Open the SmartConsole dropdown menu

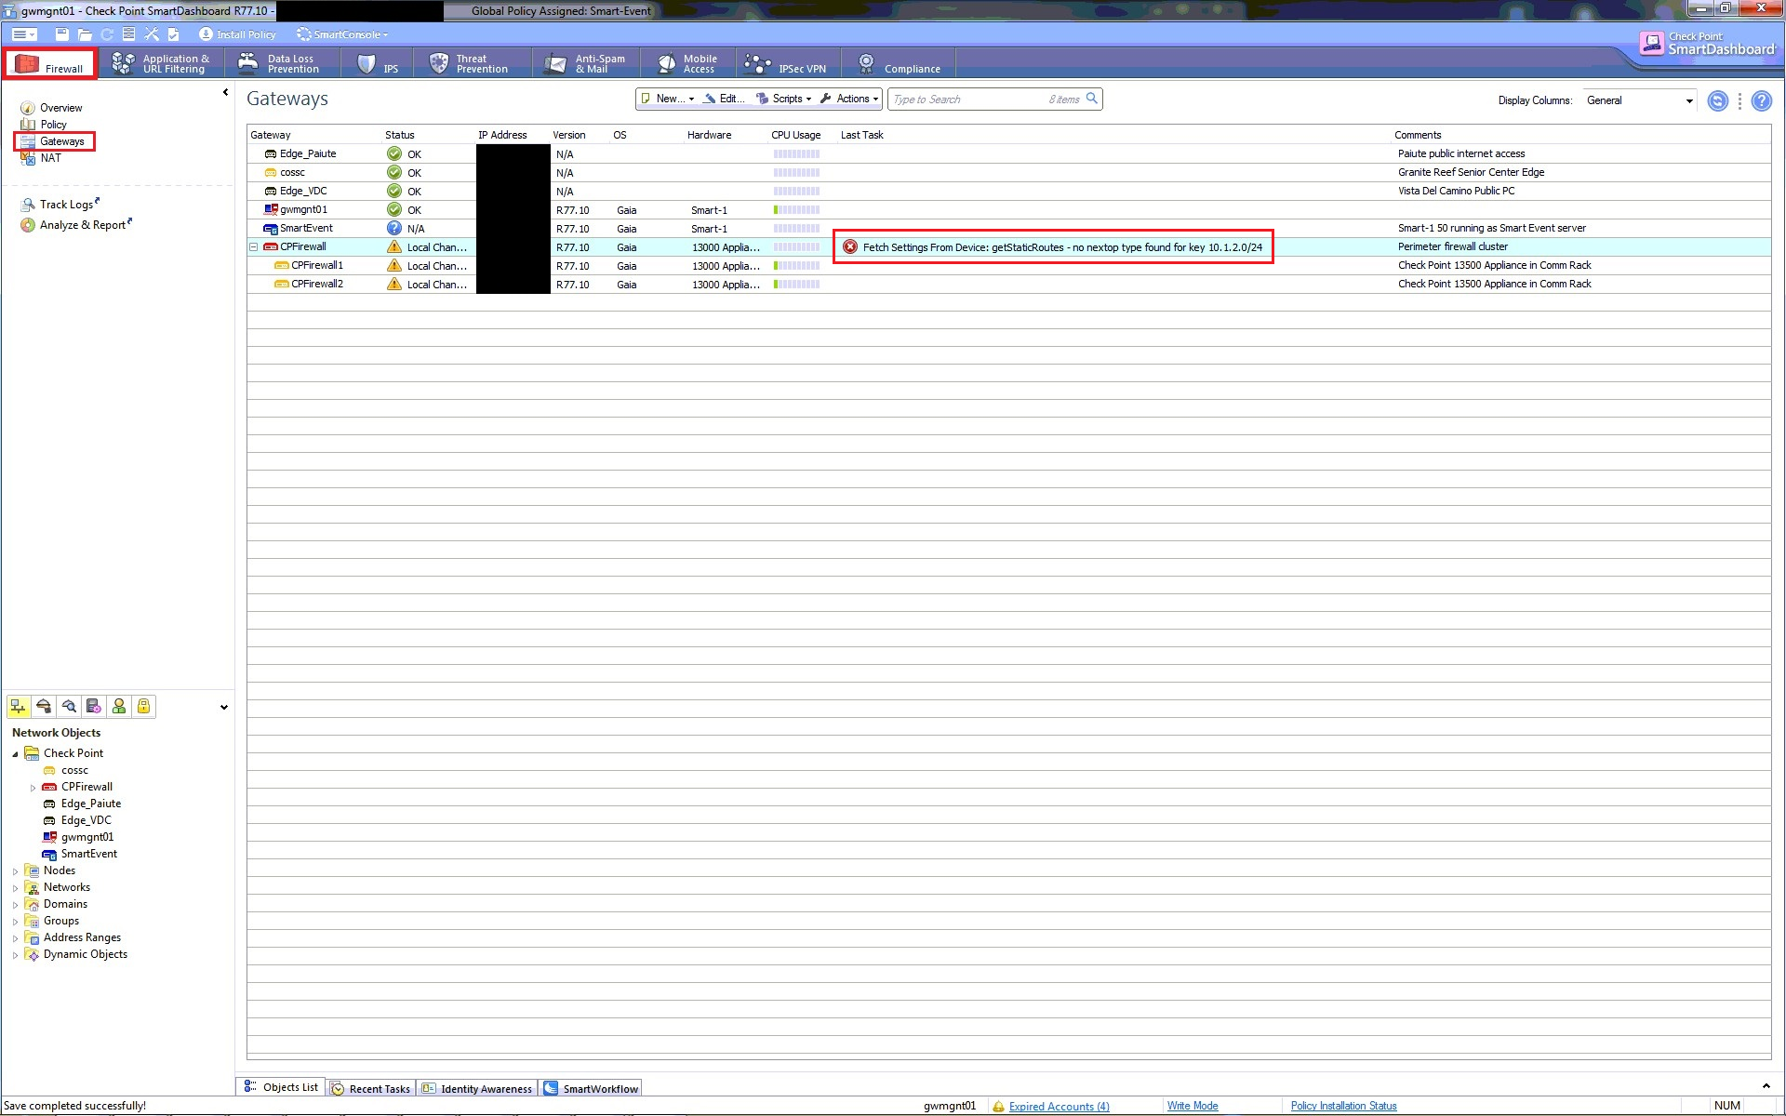pyautogui.click(x=342, y=34)
